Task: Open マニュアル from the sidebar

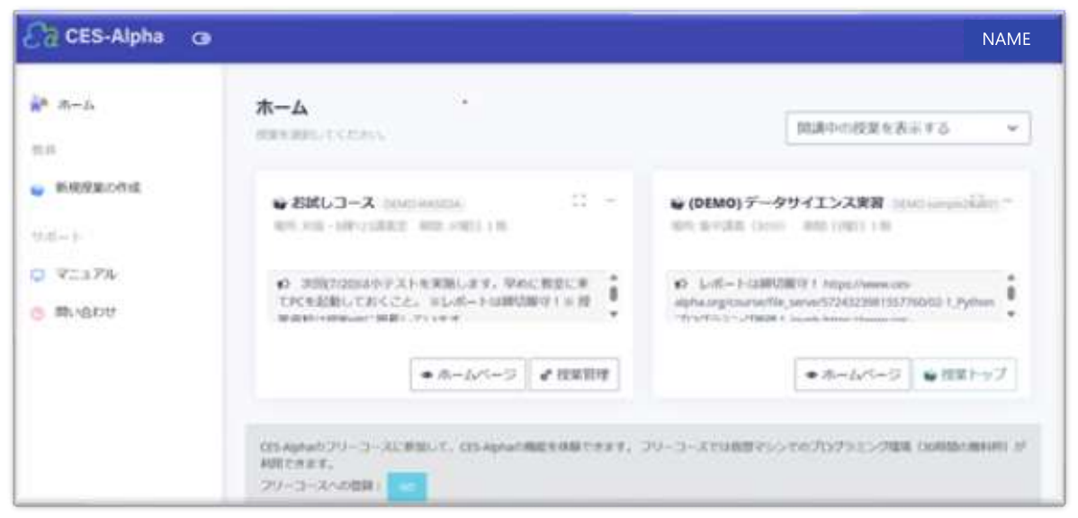Action: click(86, 275)
